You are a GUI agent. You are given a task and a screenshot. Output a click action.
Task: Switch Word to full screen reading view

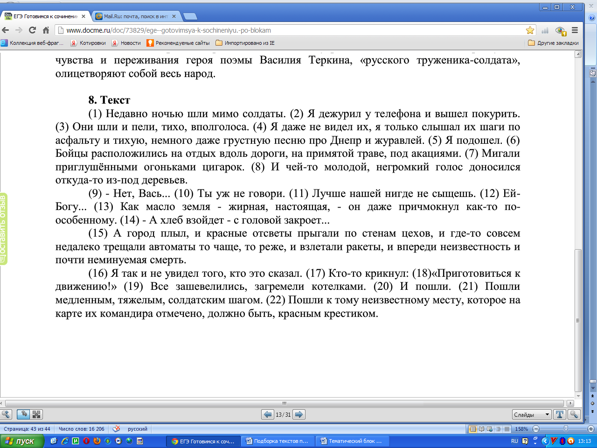[x=481, y=429]
